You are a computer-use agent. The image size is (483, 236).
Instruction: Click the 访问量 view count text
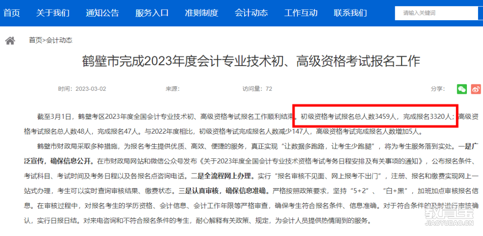(x=257, y=89)
